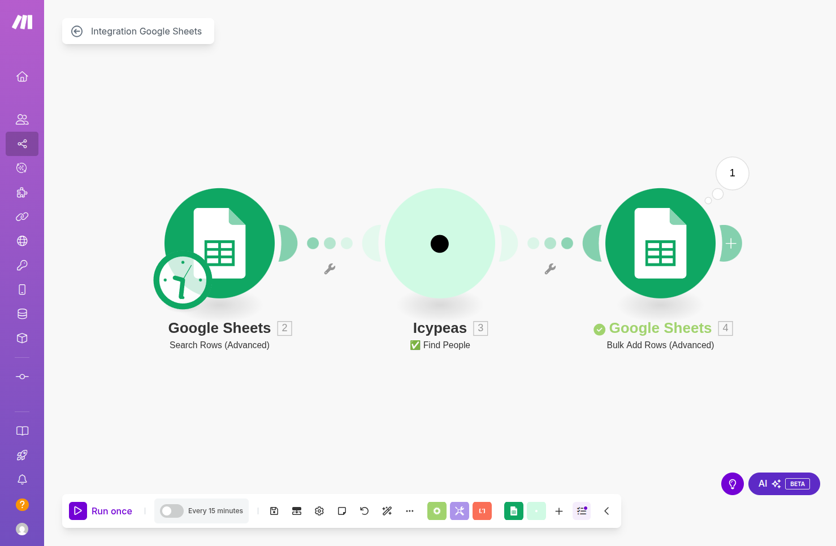
Task: Open the Icypeas Find People module
Action: [x=440, y=243]
